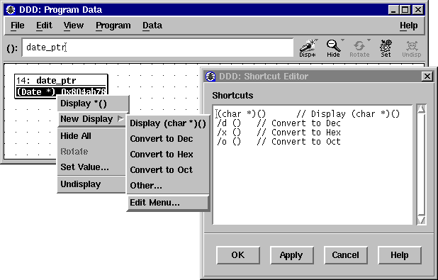Click the DDD bug icon in Program Data title bar
Viewport: 438px width, 280px height.
(x=11, y=10)
